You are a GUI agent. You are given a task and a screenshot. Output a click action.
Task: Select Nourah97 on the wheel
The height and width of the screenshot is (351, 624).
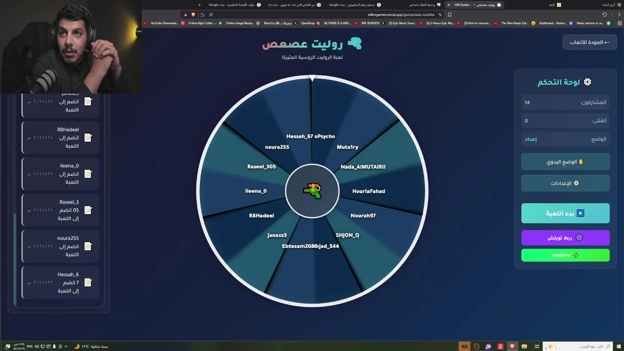coord(363,215)
